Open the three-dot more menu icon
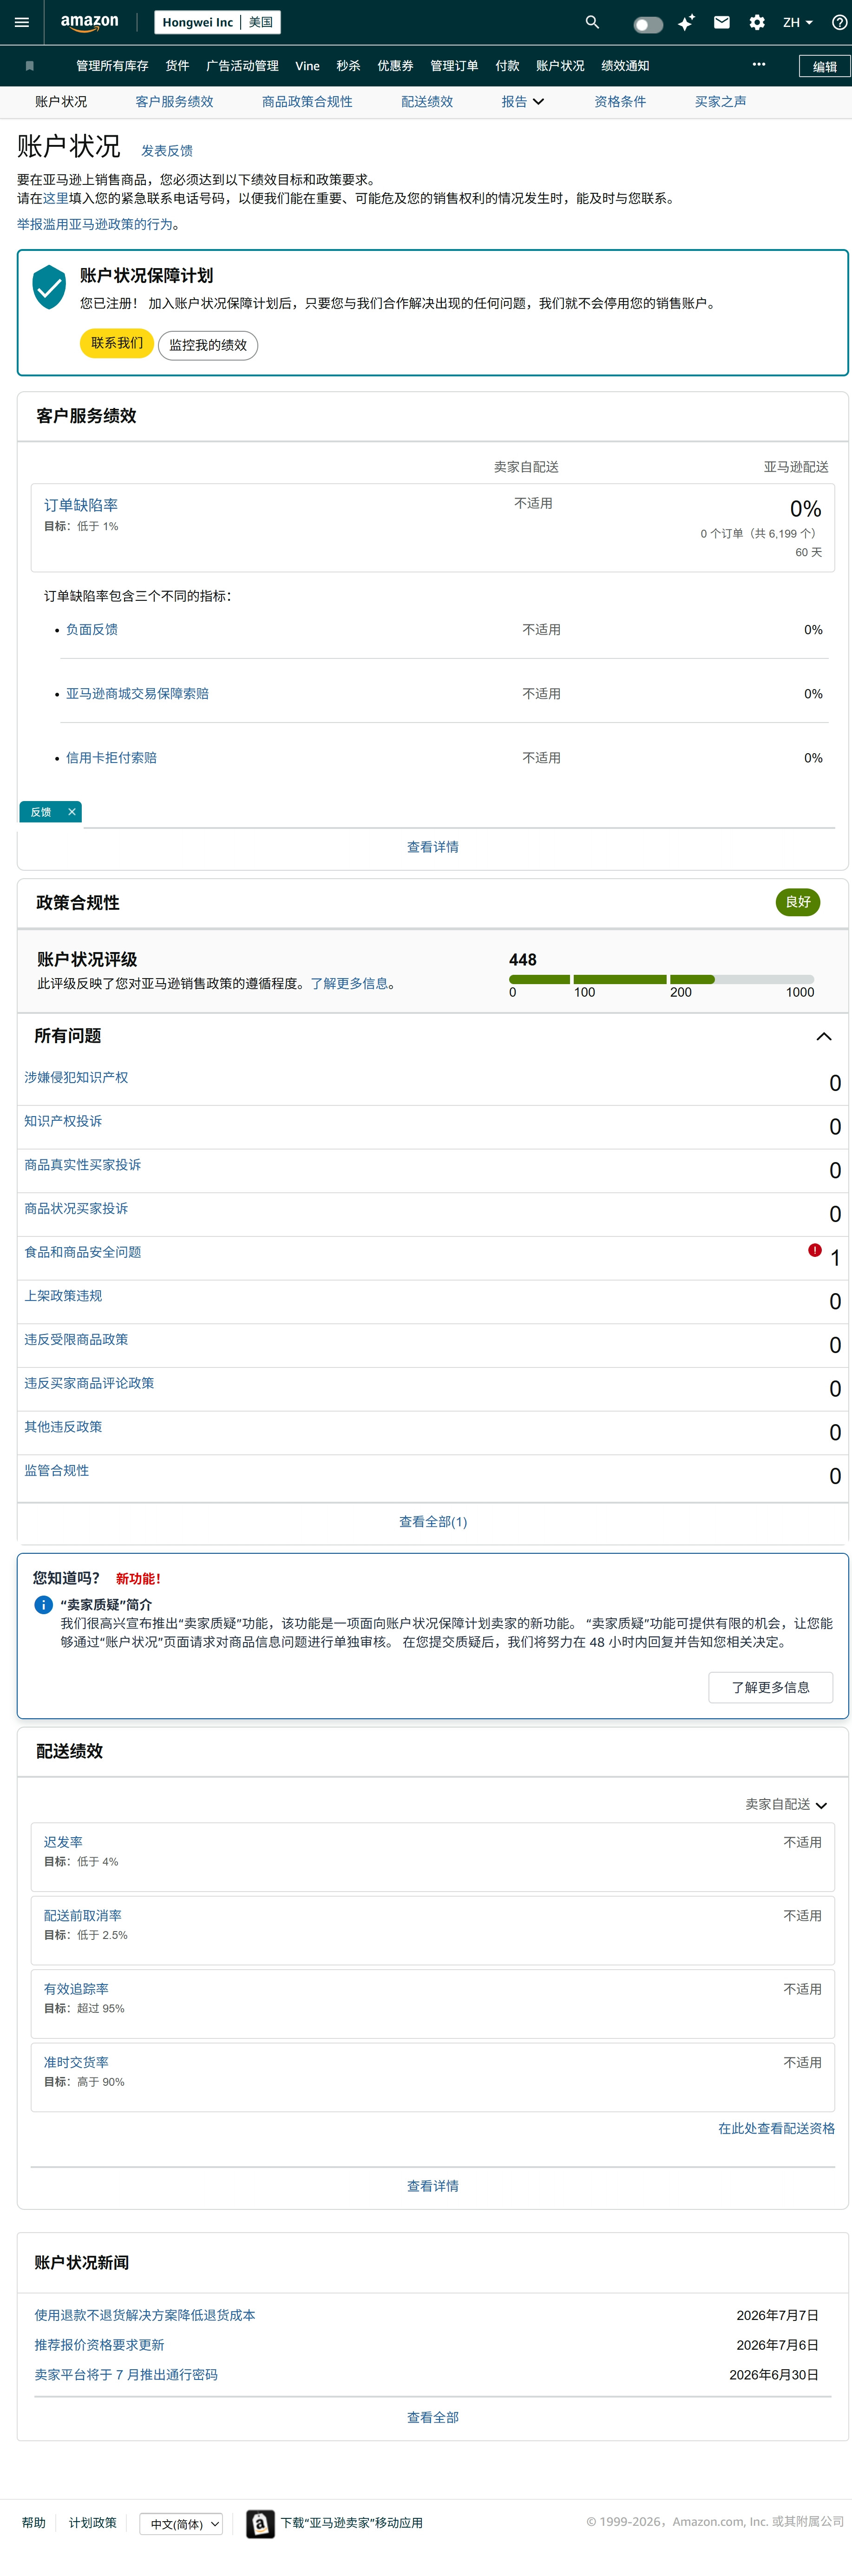The width and height of the screenshot is (852, 2576). (759, 64)
